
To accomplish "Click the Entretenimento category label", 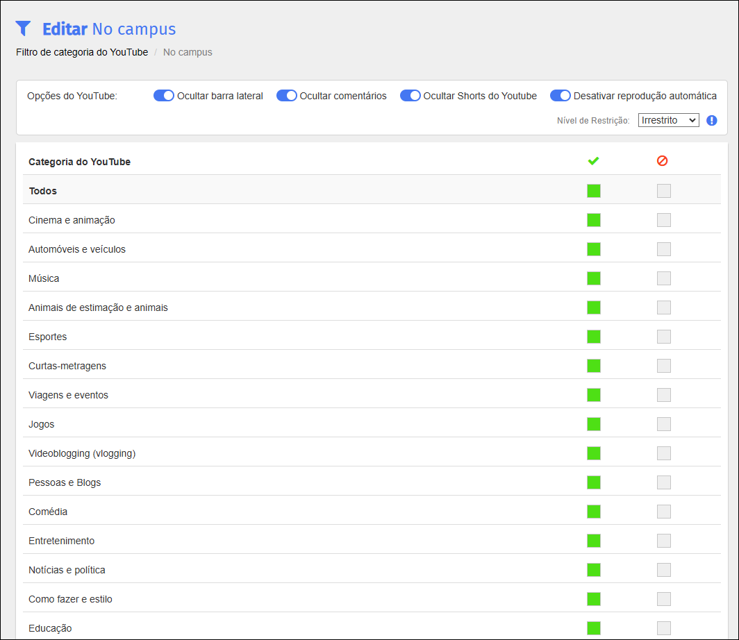I will 61,541.
